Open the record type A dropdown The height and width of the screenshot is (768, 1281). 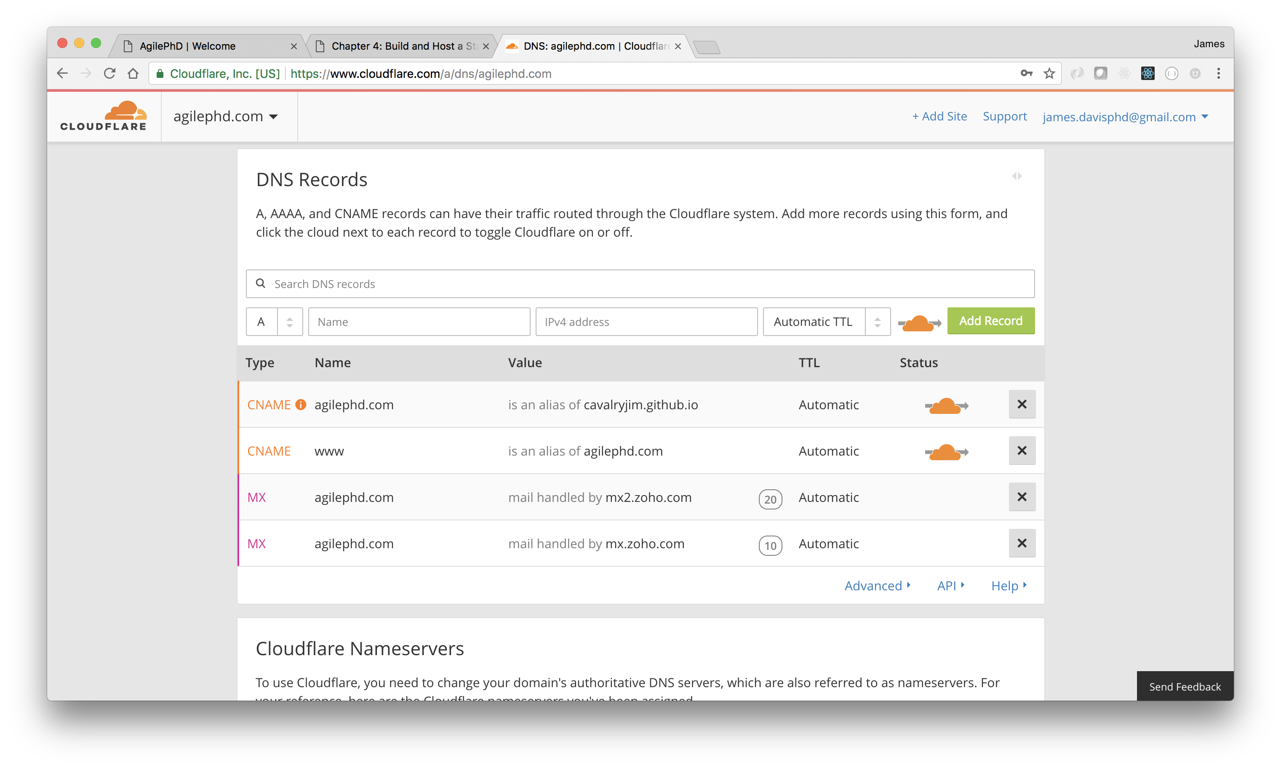click(274, 322)
